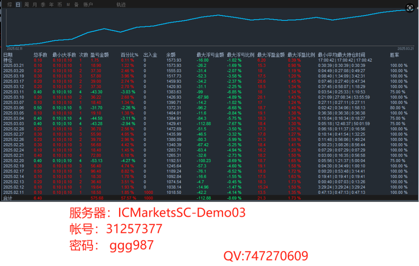
Task: Select the 持仓 row label
Action: (x=8, y=60)
